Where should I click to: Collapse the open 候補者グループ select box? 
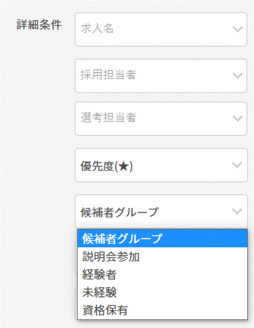point(162,211)
